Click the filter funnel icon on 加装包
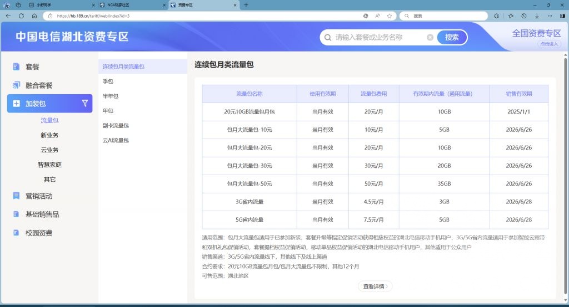Viewport: 569px width, 307px height. [x=85, y=103]
